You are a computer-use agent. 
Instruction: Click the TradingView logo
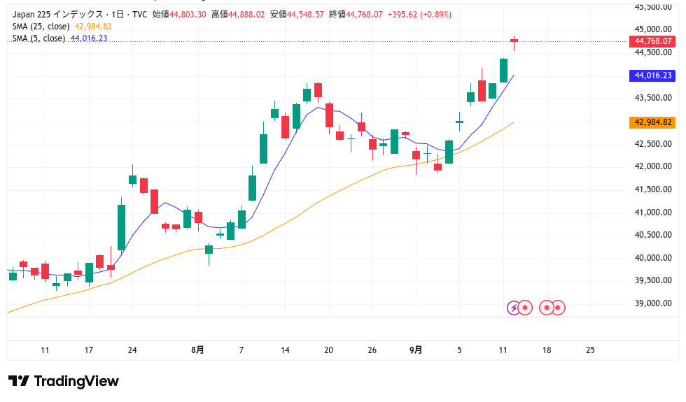[64, 381]
